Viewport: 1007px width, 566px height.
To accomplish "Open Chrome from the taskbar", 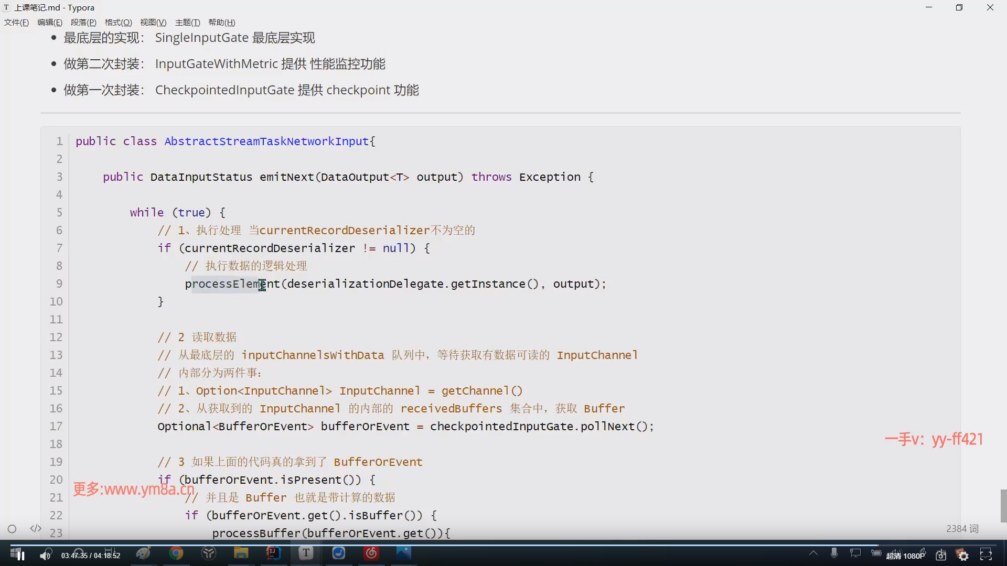I will (176, 553).
